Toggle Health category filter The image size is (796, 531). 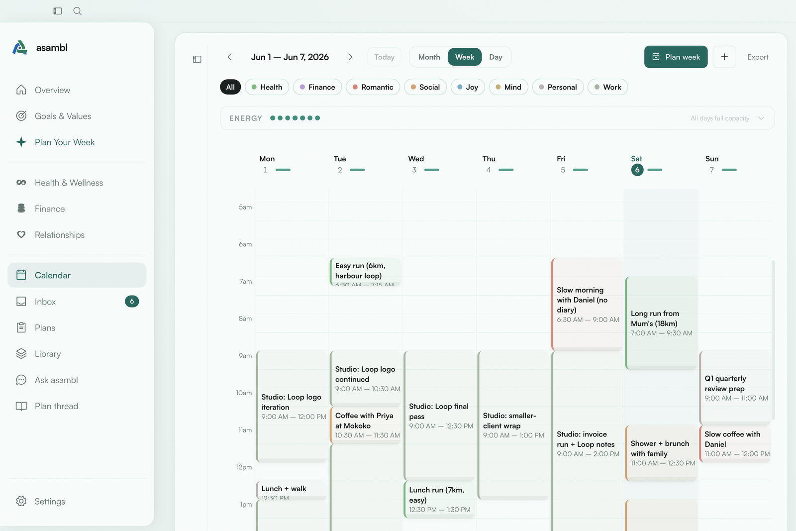click(x=267, y=87)
